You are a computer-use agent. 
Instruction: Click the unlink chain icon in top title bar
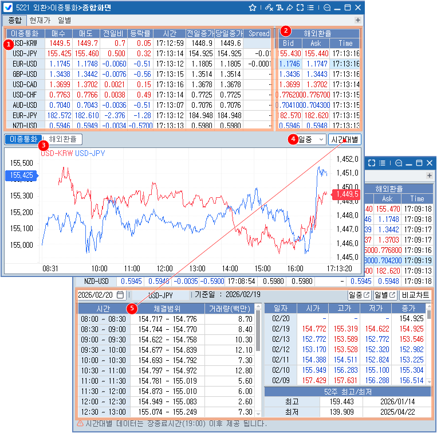270,7
